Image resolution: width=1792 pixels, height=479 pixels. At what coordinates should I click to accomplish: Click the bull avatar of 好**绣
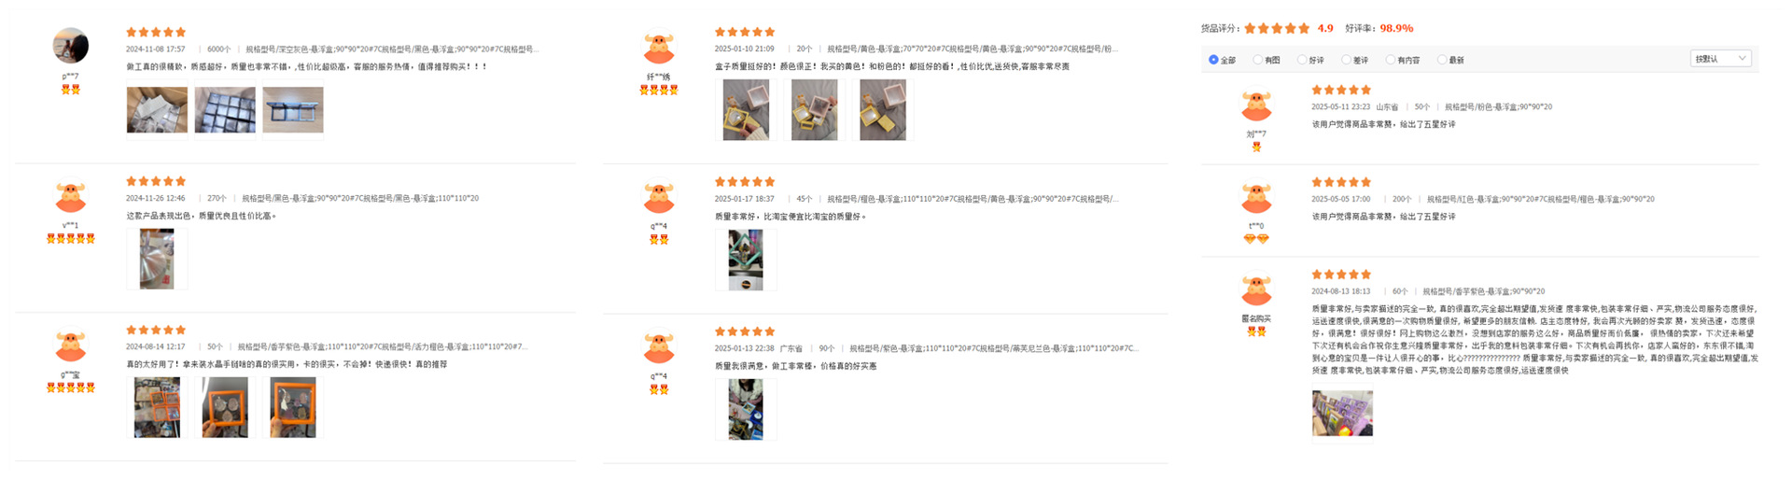(659, 49)
